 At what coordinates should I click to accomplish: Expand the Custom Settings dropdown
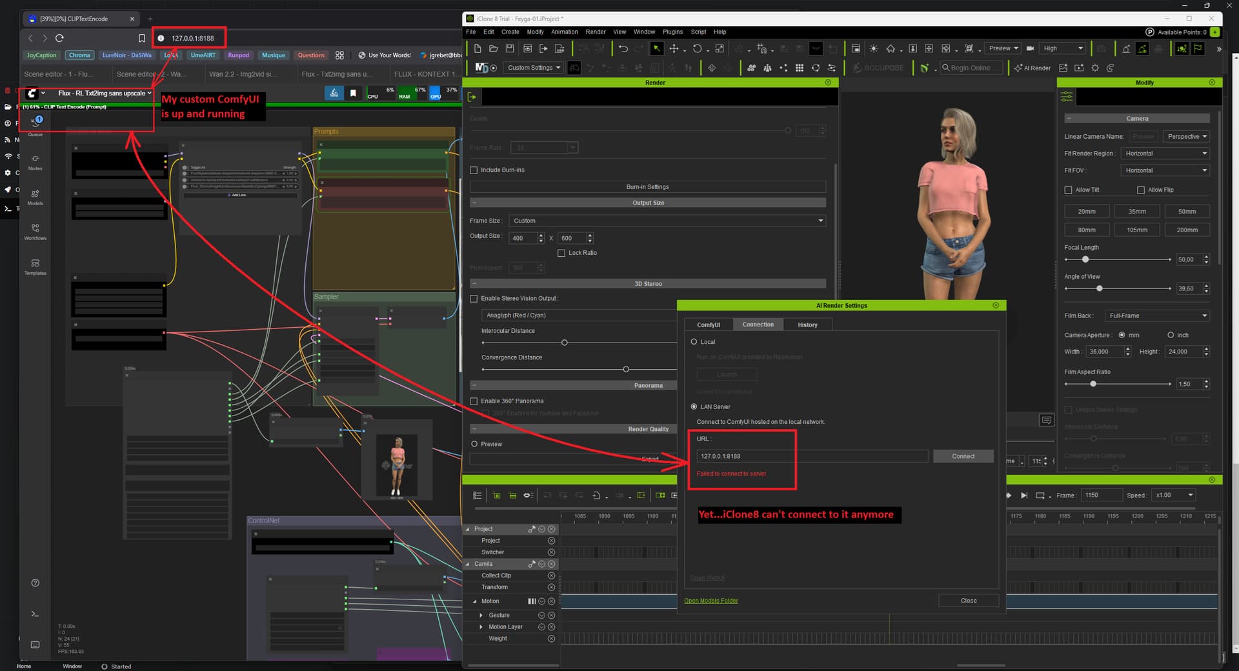pos(534,68)
